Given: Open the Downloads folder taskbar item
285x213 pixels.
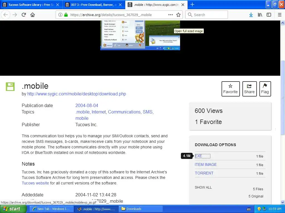Looking at the screenshot, I should pyautogui.click(x=141, y=209).
